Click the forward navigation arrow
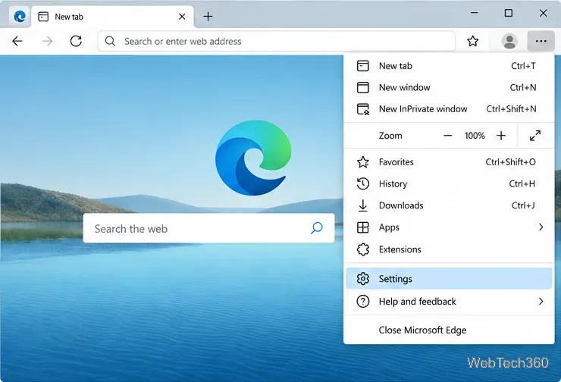Viewport: 561px width, 382px height. click(x=47, y=41)
